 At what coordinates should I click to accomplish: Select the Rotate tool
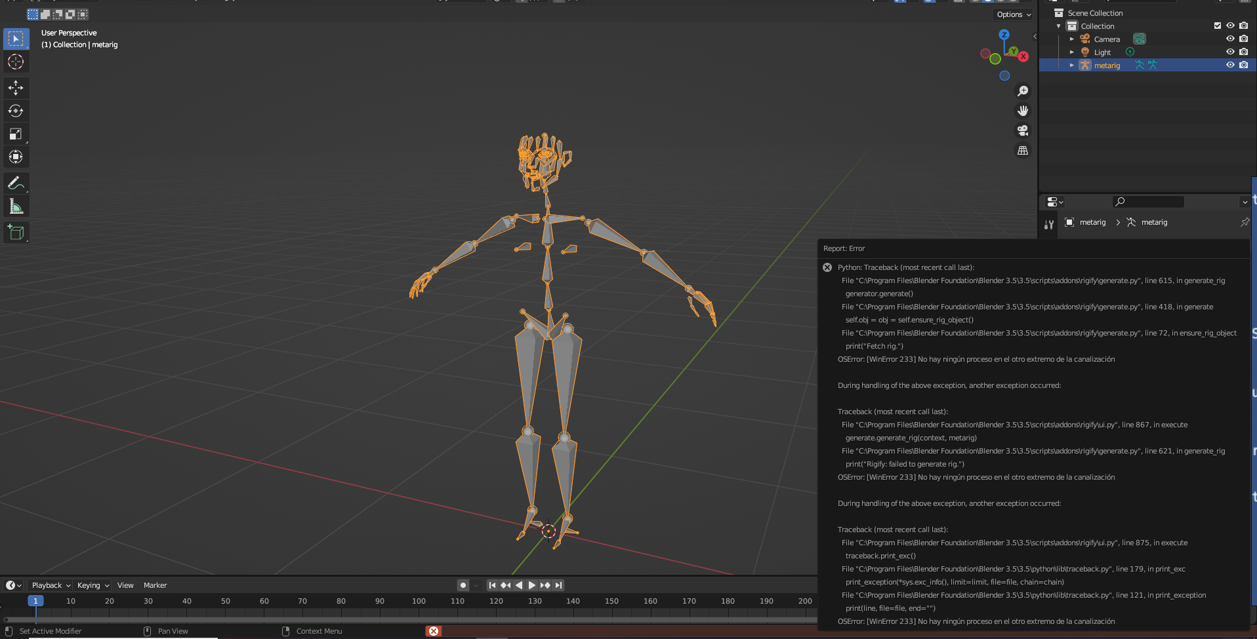pyautogui.click(x=16, y=111)
